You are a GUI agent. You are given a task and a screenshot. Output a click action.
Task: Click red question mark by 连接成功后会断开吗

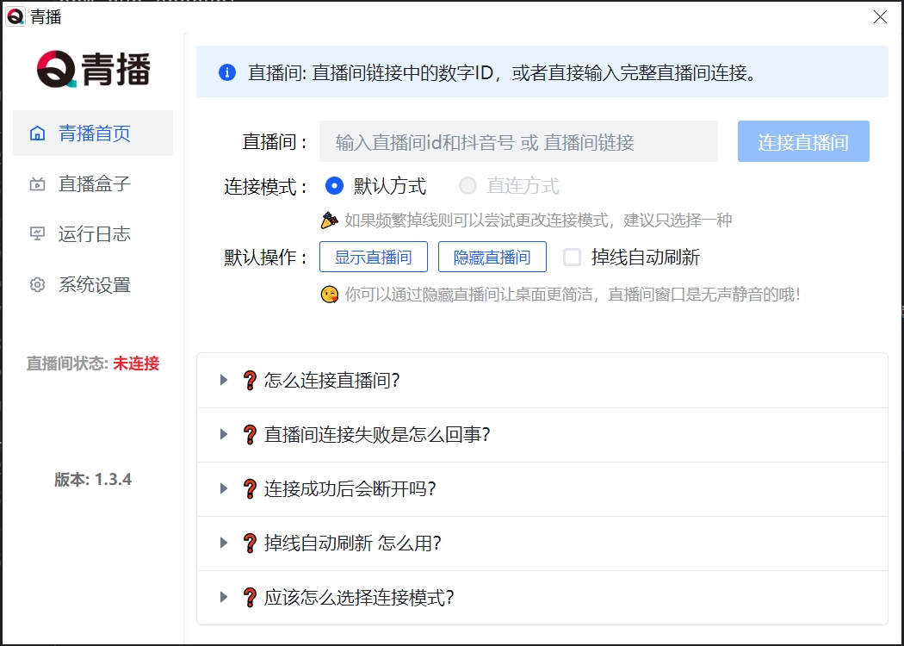click(x=250, y=489)
